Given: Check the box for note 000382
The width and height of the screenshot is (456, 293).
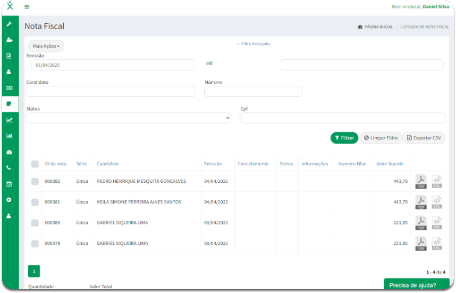Looking at the screenshot, I should tap(35, 181).
